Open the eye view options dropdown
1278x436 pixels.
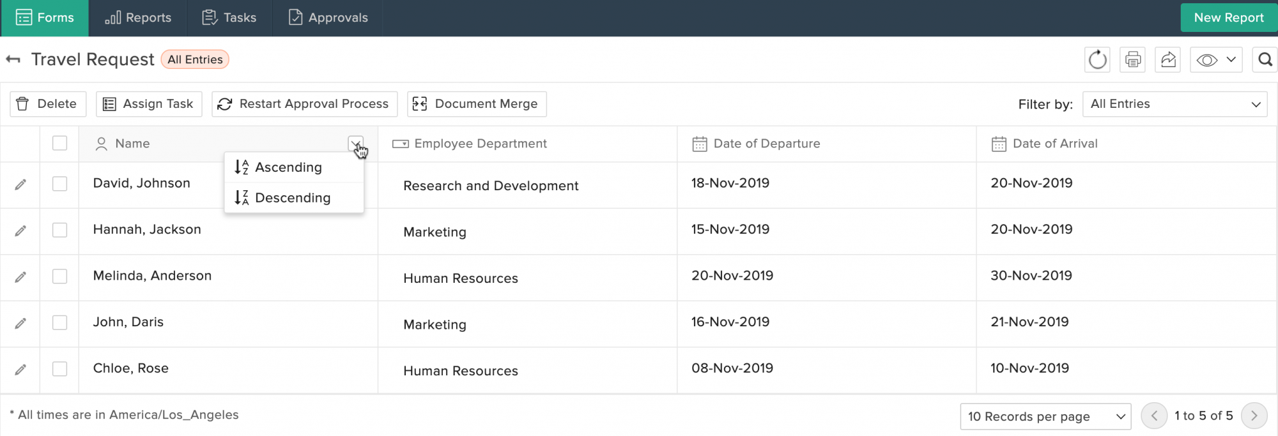[x=1216, y=60]
